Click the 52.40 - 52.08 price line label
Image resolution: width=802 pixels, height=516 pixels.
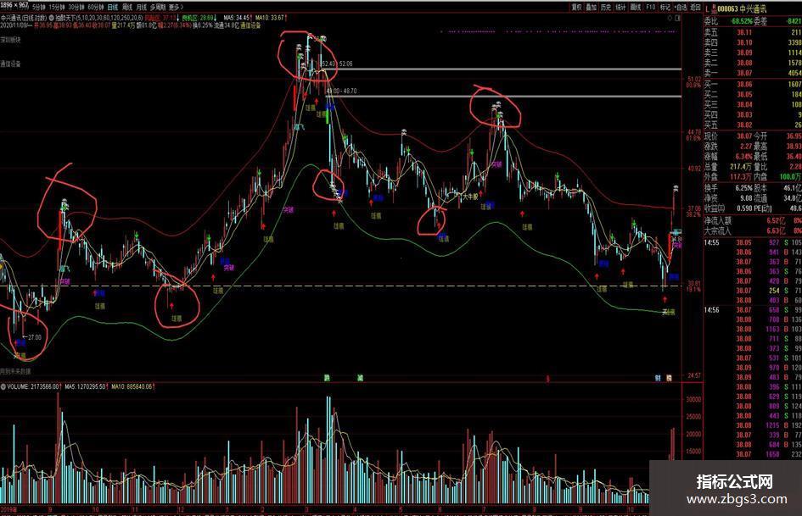pos(337,64)
